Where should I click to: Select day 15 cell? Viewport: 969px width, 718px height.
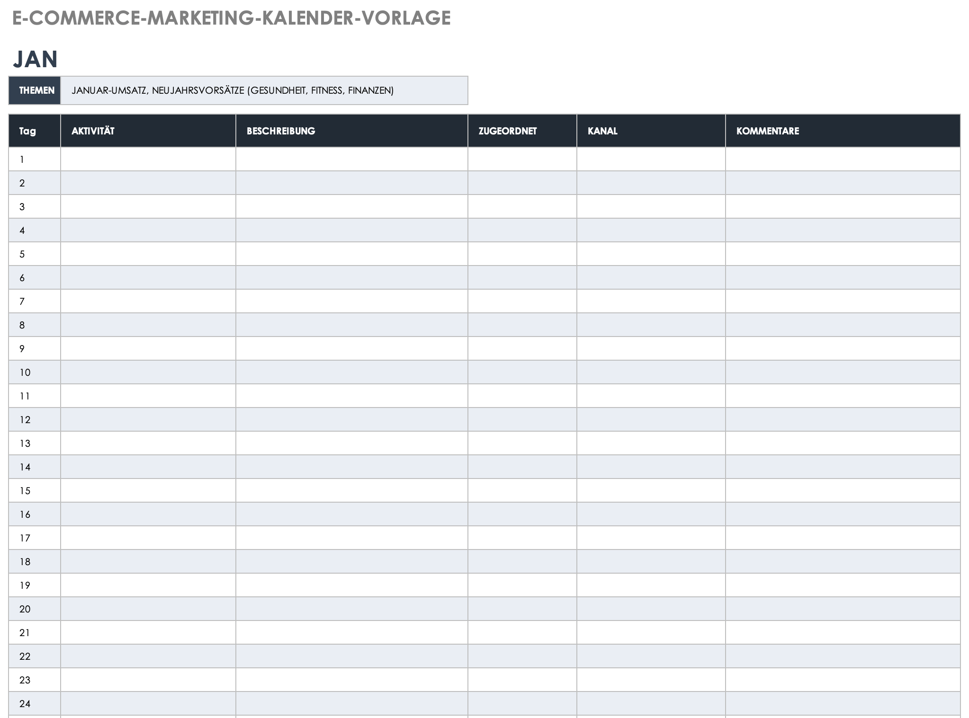click(x=35, y=491)
